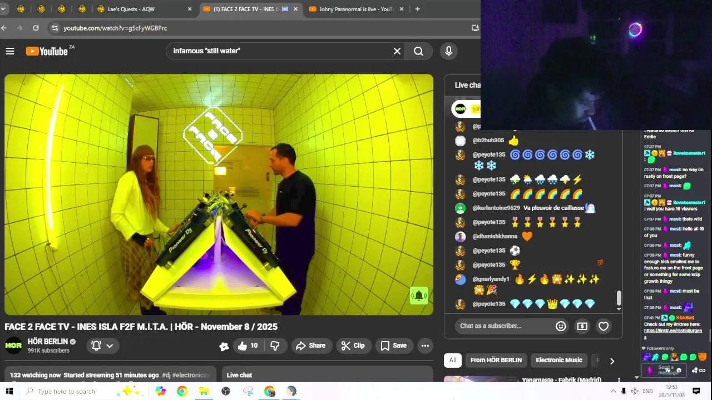The width and height of the screenshot is (712, 400).
Task: Reload the page with browser refresh
Action: pos(36,28)
